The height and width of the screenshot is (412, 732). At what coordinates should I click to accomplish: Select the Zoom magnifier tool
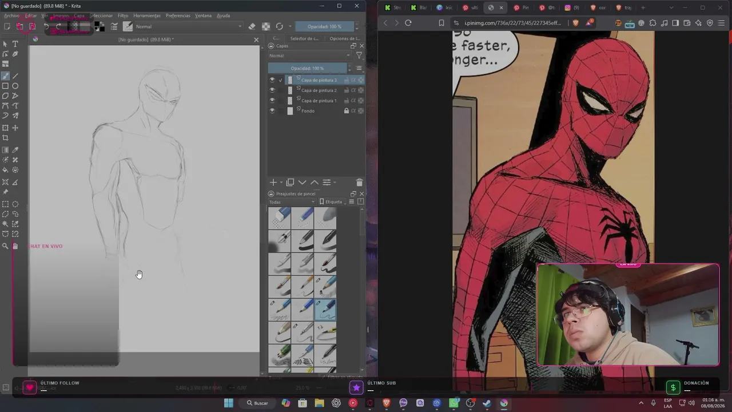6,246
